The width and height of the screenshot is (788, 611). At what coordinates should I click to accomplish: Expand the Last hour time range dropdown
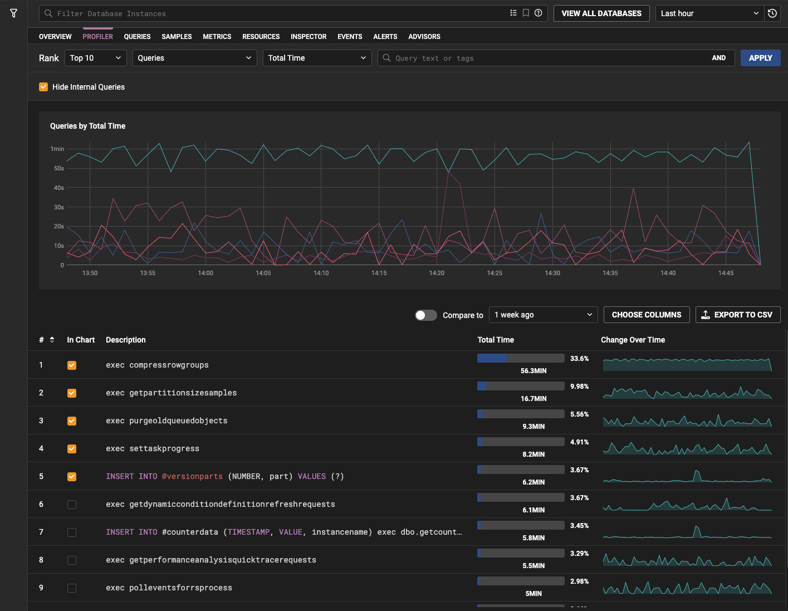(x=709, y=13)
